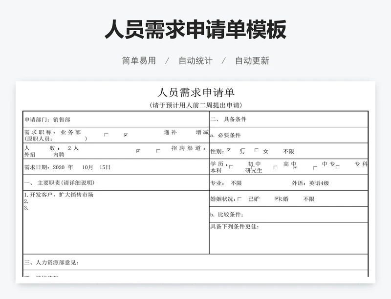Tick the box directly after 婚姻状况

pyautogui.click(x=239, y=199)
